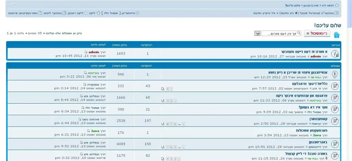
Task: Click the topic icon for בשורה טובה! די לייק קנעפל
Action: pyautogui.click(x=335, y=156)
